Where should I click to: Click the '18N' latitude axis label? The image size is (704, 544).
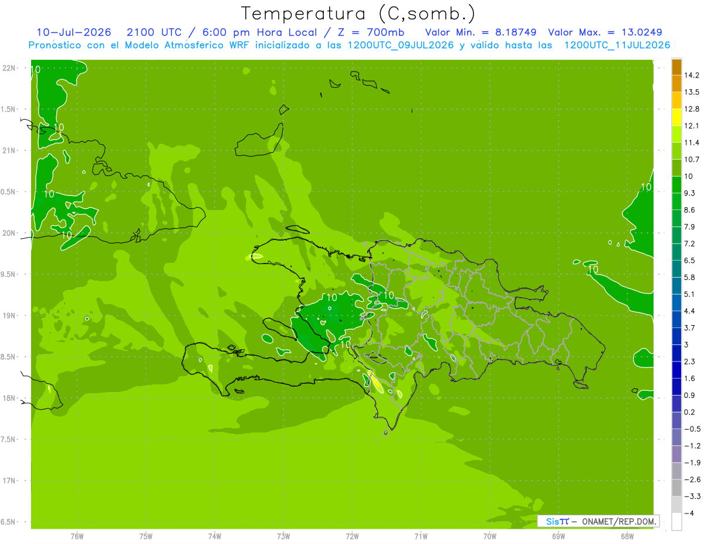point(8,398)
